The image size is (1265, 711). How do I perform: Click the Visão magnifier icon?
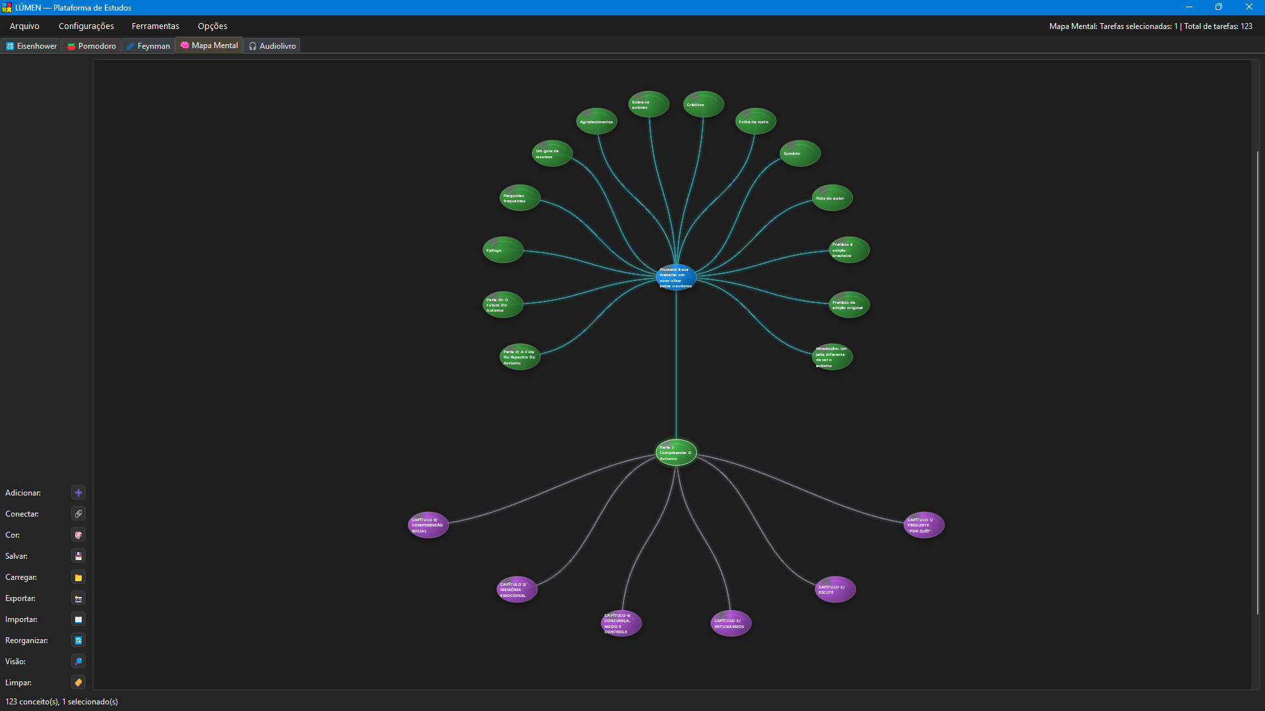pos(78,662)
